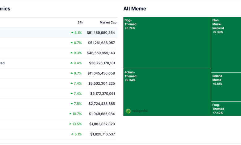Sort by the 24h column header
The height and width of the screenshot is (145, 241).
(80, 23)
